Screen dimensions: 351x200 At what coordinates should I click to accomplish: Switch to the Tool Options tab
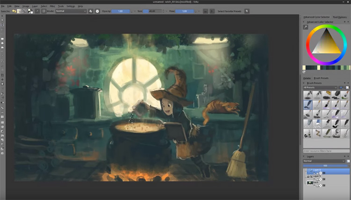[x=340, y=17]
